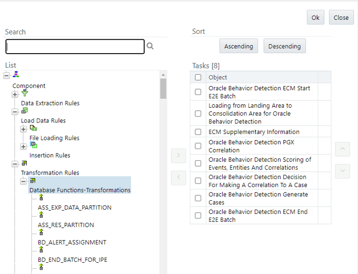
Task: Sort tasks in Descending order
Action: (284, 46)
